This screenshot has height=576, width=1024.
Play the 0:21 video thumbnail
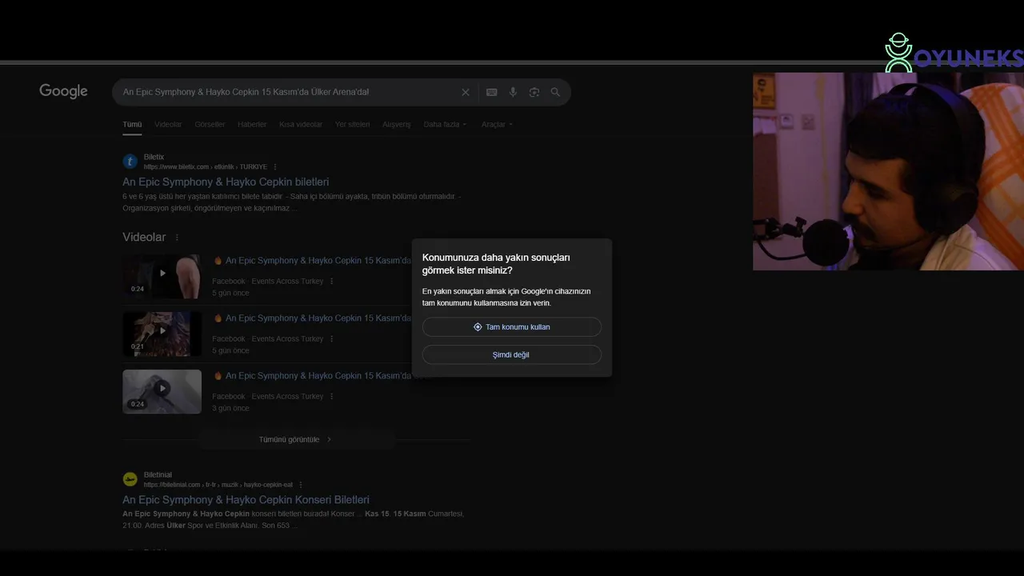(162, 334)
